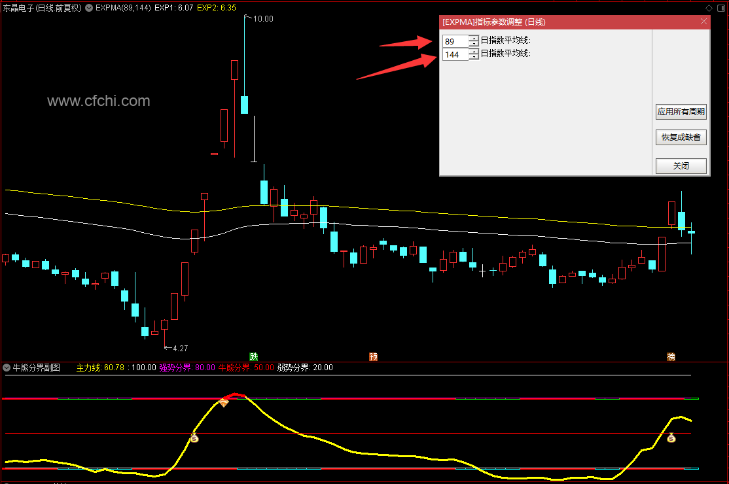The image size is (729, 484).
Task: Click the 4.27 low price label
Action: 181,349
